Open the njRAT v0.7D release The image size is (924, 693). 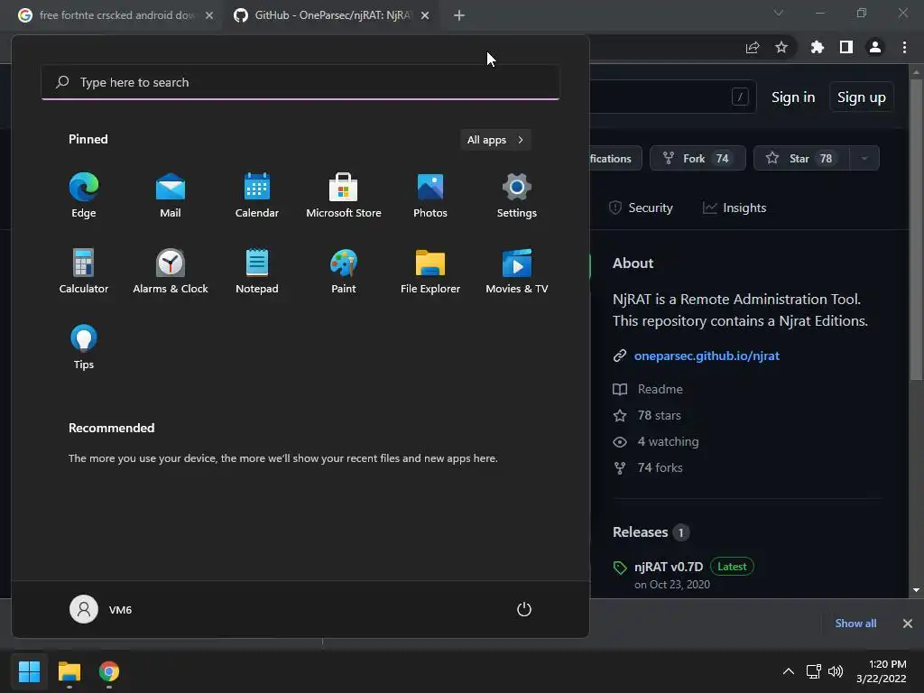click(x=669, y=567)
